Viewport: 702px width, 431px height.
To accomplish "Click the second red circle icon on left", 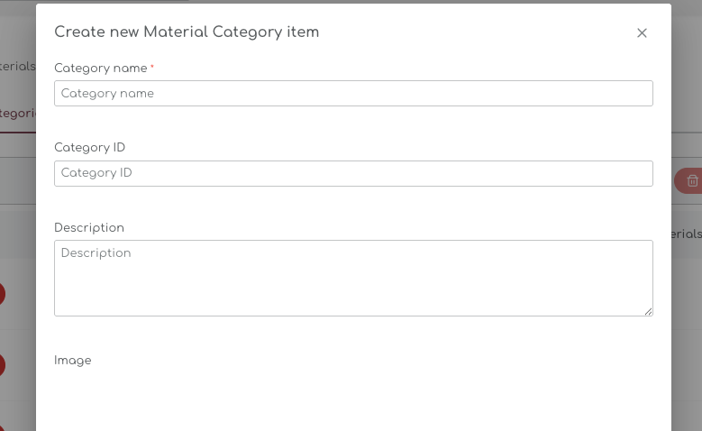I will 3,365.
